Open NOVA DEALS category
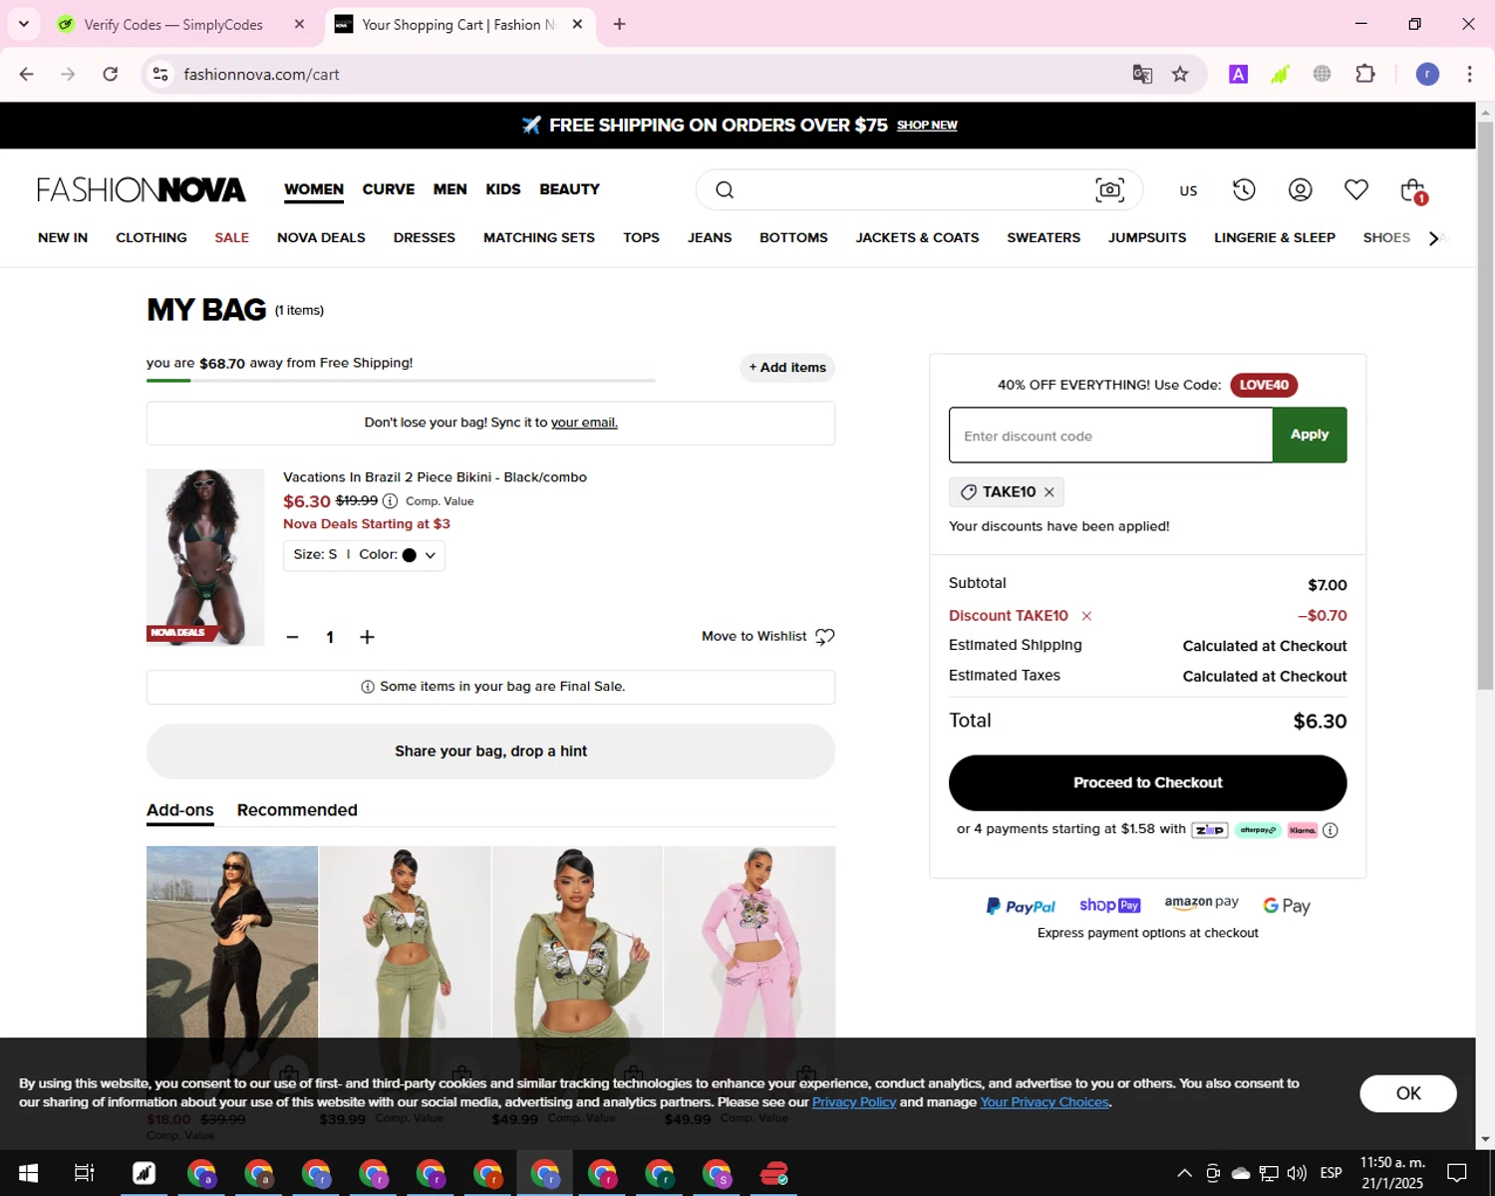Viewport: 1495px width, 1196px height. pyautogui.click(x=321, y=237)
